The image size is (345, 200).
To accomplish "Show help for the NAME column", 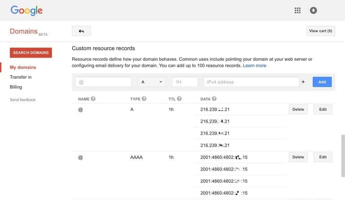I will (93, 99).
